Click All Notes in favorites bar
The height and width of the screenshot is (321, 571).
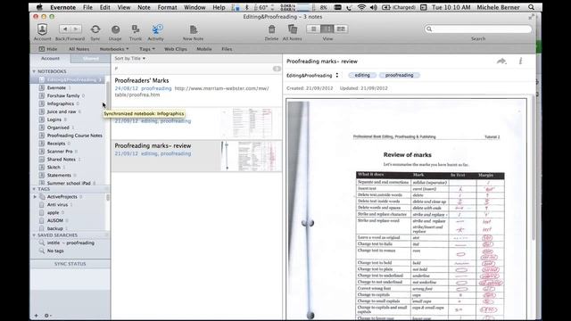(x=79, y=49)
